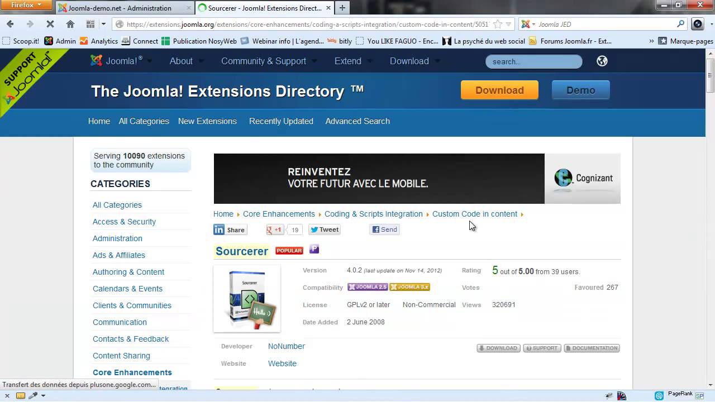This screenshot has height=402, width=715.
Task: Tweet this extension page
Action: (x=325, y=229)
